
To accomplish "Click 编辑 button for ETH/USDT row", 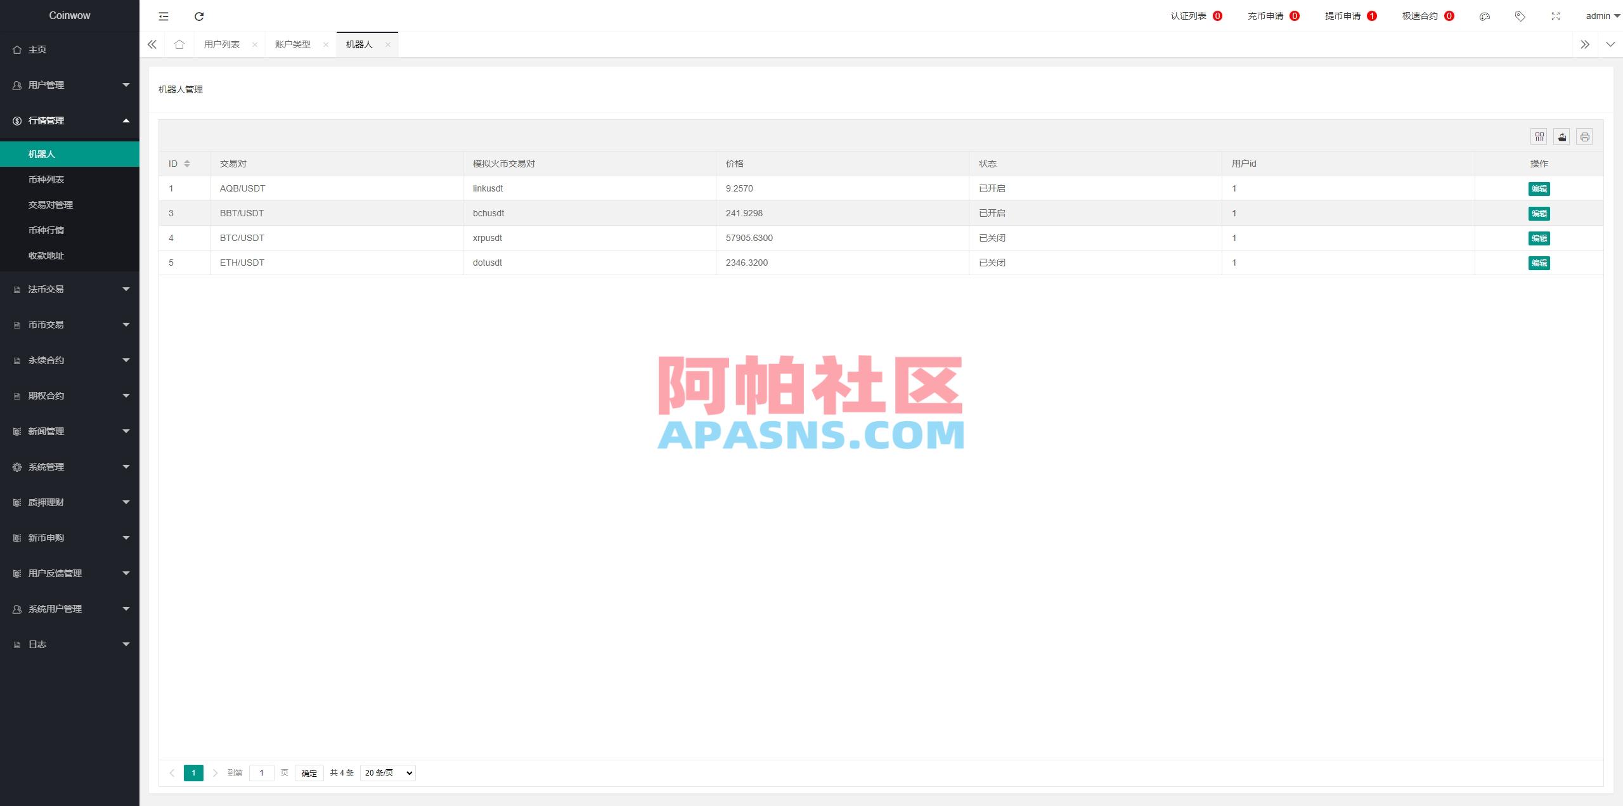I will pos(1539,263).
